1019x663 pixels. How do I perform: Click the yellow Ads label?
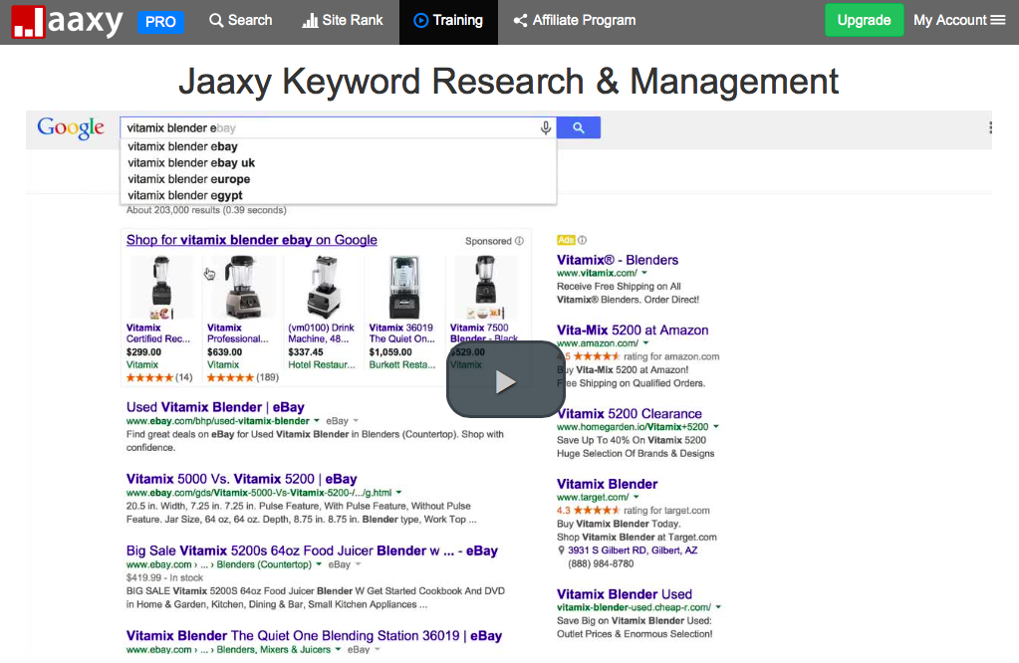566,240
